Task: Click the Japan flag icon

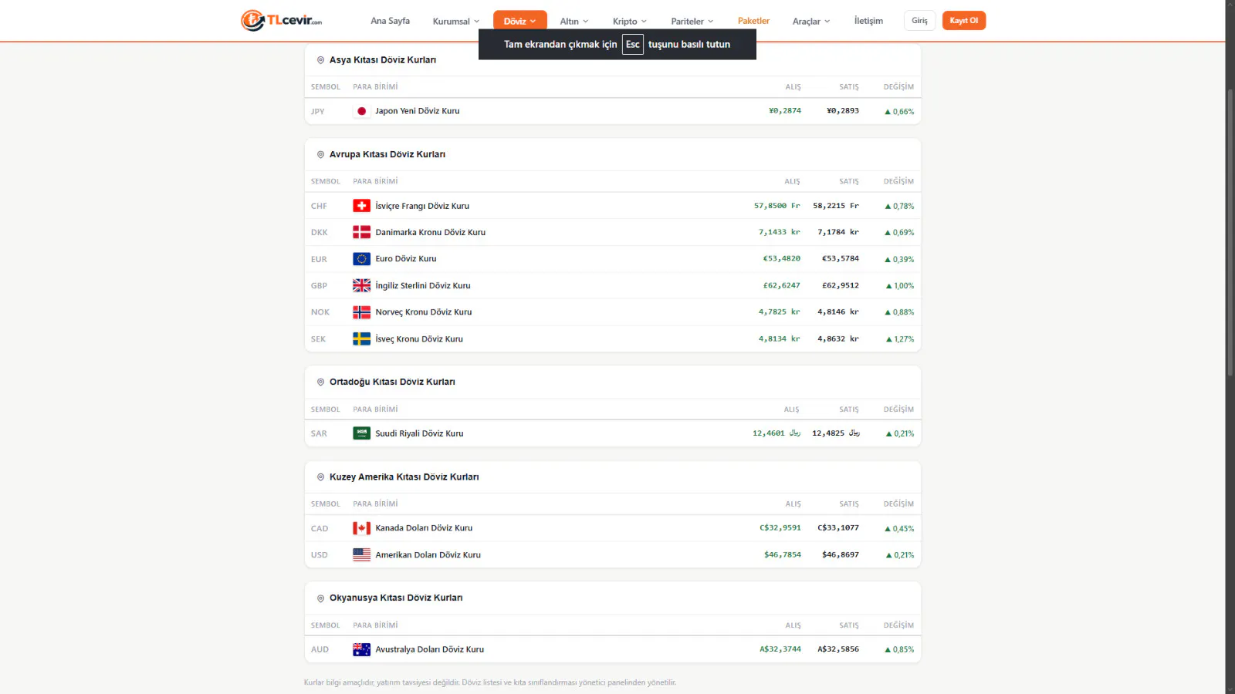Action: [x=361, y=111]
